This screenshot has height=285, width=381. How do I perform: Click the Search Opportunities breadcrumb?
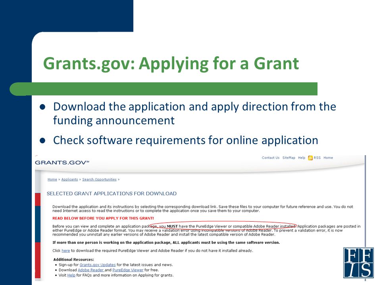(99, 179)
